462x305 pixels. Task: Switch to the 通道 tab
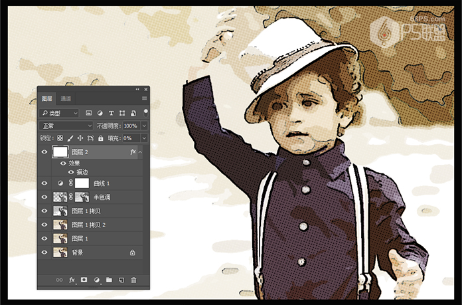tap(66, 98)
